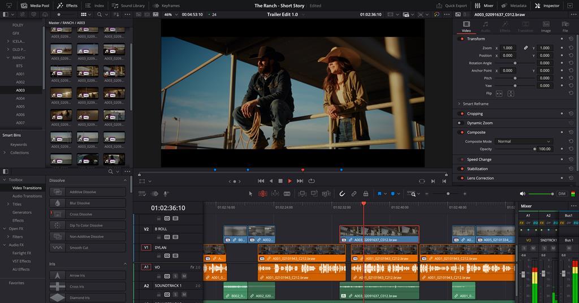Toggle Lens Correction switch
The width and height of the screenshot is (579, 303).
(461, 178)
